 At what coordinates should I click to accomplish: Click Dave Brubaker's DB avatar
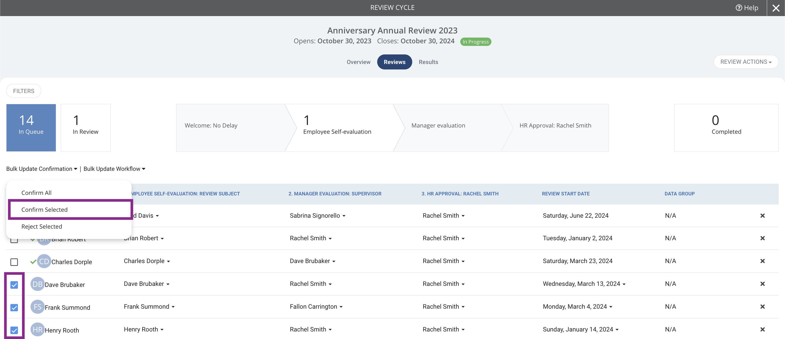[x=37, y=284]
